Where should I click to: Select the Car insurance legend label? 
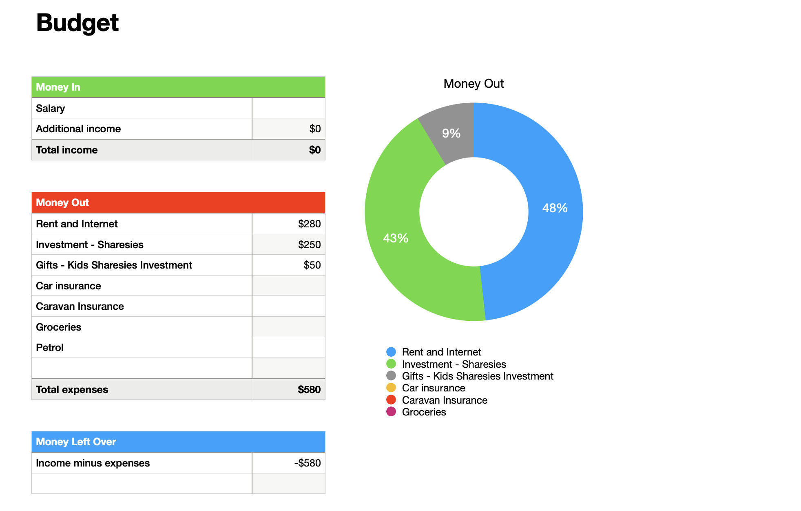[x=434, y=388]
